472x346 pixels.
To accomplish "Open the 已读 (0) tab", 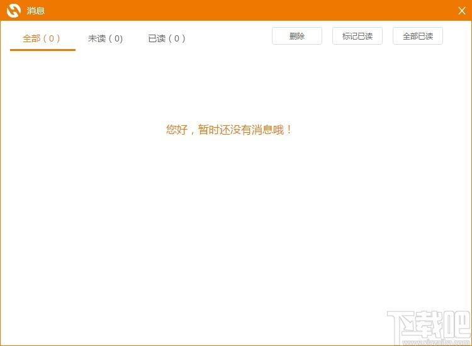I will [167, 38].
